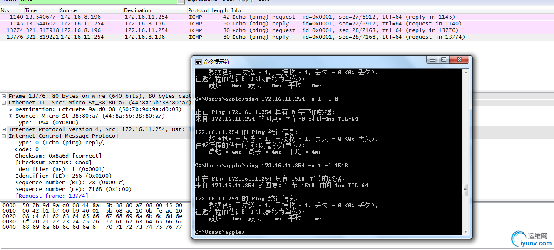Viewport: 554px width, 250px height.
Task: Select Identifier (LE): 256 field
Action: (63, 176)
